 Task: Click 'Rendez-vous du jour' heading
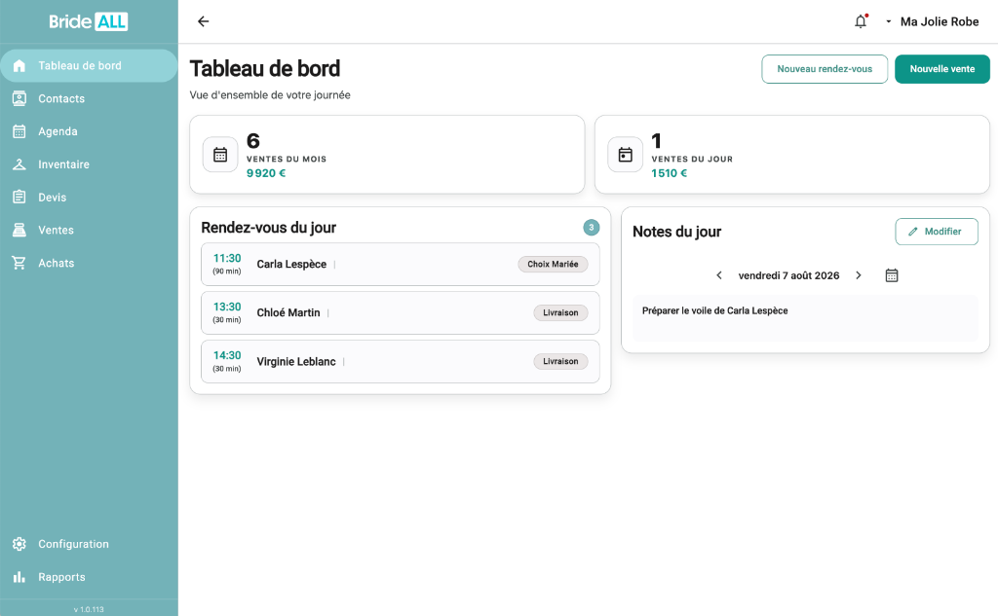click(269, 228)
